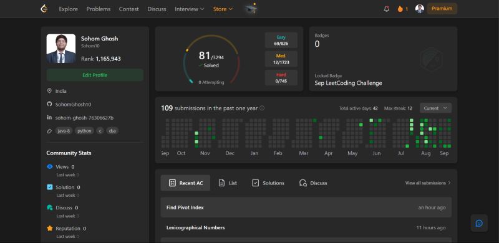The image size is (499, 243).
Task: Open the graduation cap study plan icon
Action: click(x=251, y=9)
